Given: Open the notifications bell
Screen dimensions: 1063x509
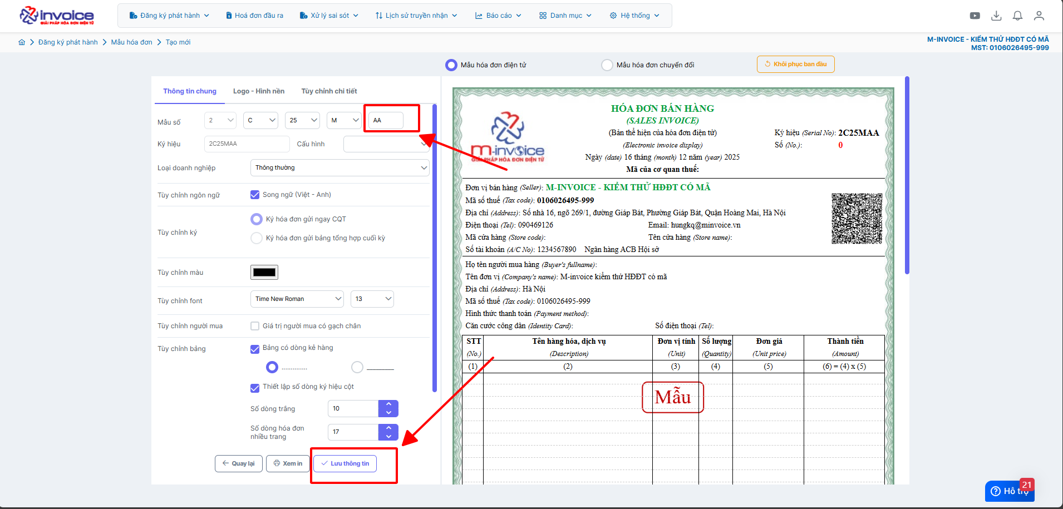Looking at the screenshot, I should pyautogui.click(x=1017, y=16).
